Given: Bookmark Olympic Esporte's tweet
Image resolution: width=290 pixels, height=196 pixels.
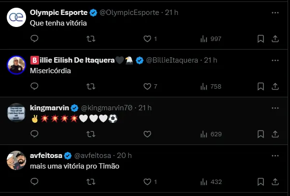Looking at the screenshot, I should [x=261, y=39].
